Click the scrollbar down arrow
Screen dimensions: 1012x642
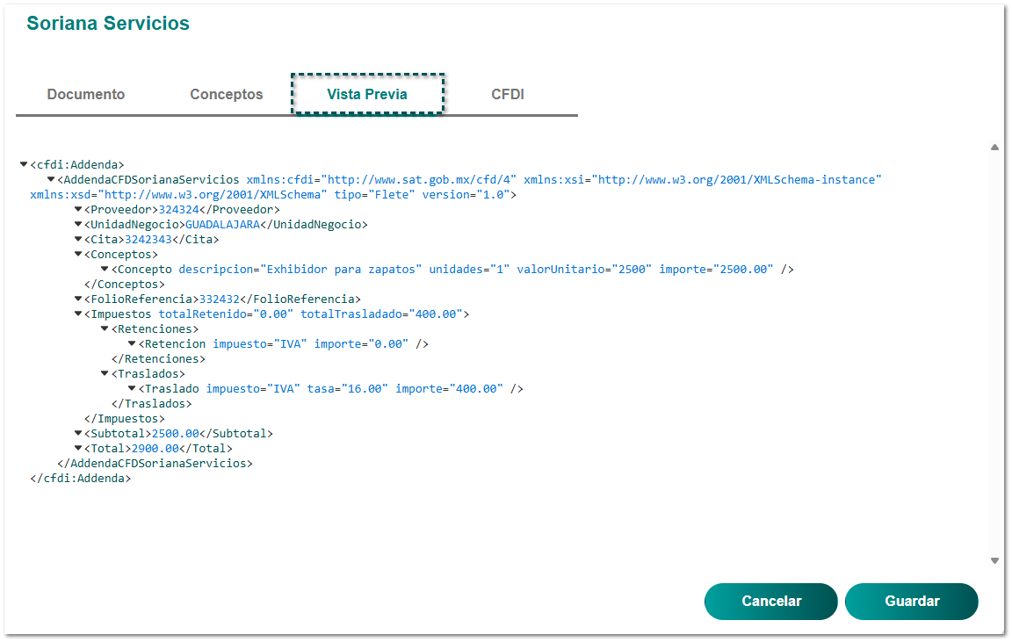point(995,560)
